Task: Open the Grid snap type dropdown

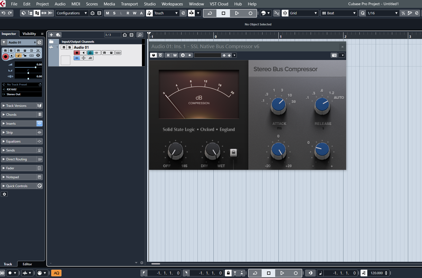Action: (x=303, y=13)
